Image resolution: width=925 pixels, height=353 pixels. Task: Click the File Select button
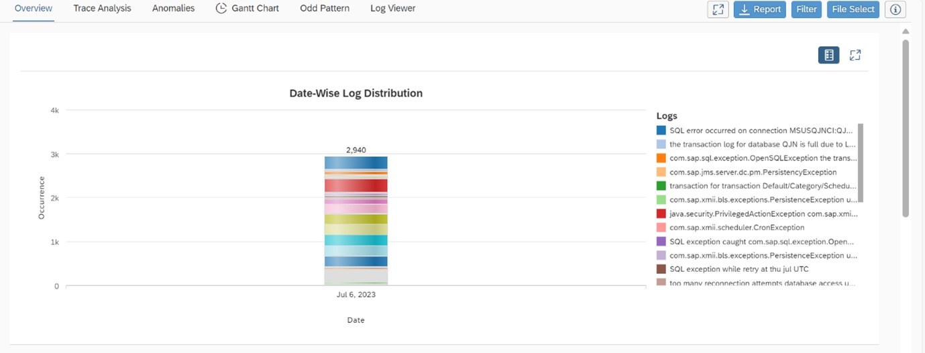point(853,9)
